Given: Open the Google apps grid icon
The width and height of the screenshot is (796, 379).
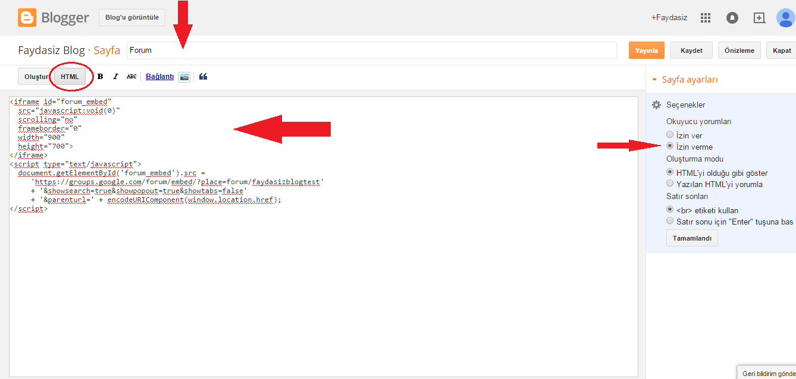Looking at the screenshot, I should pyautogui.click(x=706, y=18).
